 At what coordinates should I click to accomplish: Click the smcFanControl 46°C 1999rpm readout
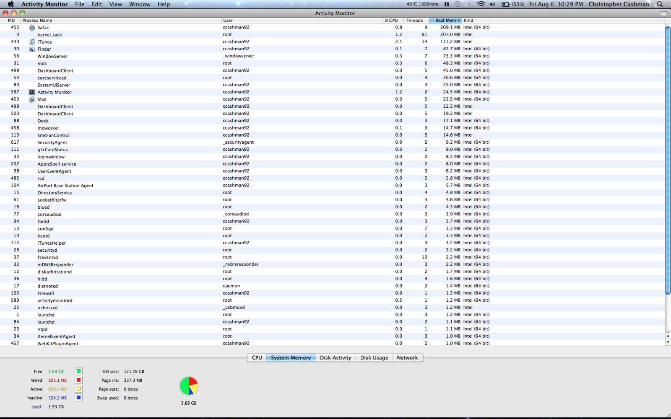pyautogui.click(x=422, y=4)
